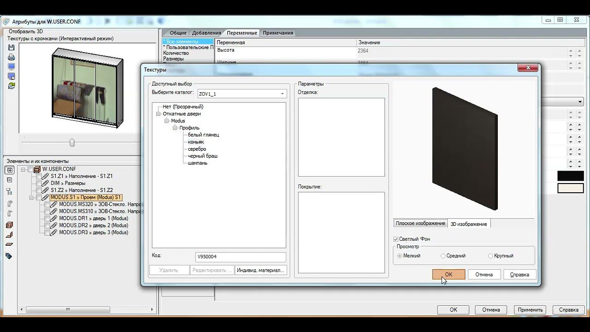Click the monitor-with-window icon beside the 3D preview
The image size is (590, 332).
pos(11,76)
